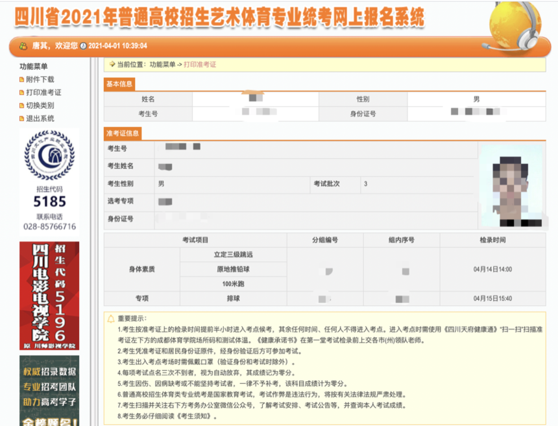Click the 专项 row label
The image size is (558, 426).
pos(141,298)
